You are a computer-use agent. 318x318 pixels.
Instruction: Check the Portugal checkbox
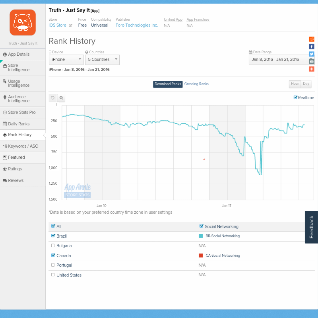pyautogui.click(x=53, y=265)
